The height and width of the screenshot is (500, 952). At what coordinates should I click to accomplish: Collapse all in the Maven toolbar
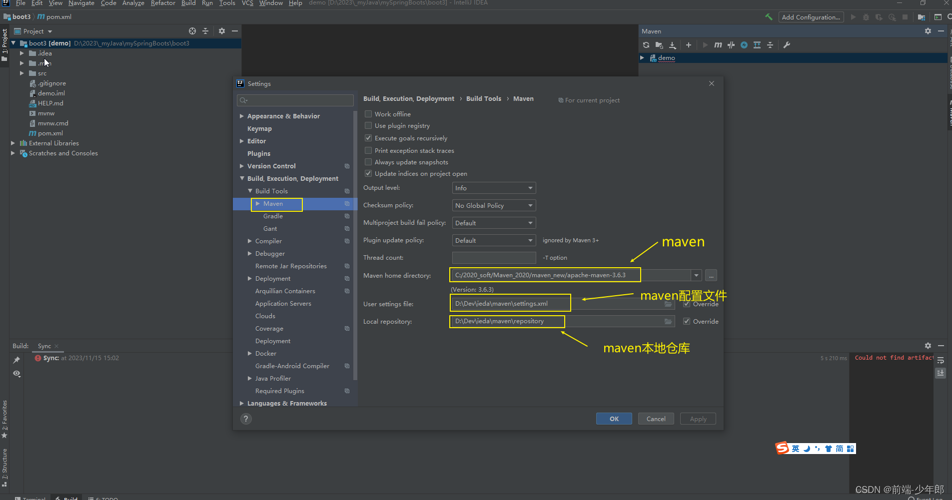point(770,45)
